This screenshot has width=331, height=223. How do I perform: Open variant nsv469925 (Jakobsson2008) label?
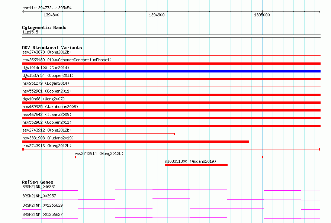[50, 107]
